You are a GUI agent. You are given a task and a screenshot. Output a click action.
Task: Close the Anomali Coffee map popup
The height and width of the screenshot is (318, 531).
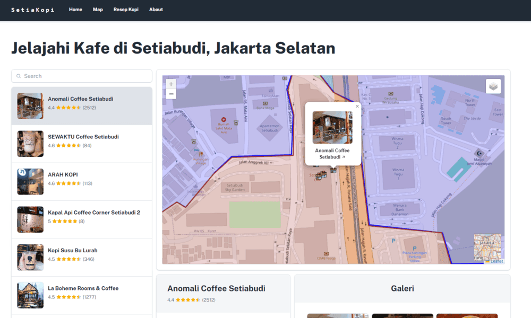[x=357, y=107]
